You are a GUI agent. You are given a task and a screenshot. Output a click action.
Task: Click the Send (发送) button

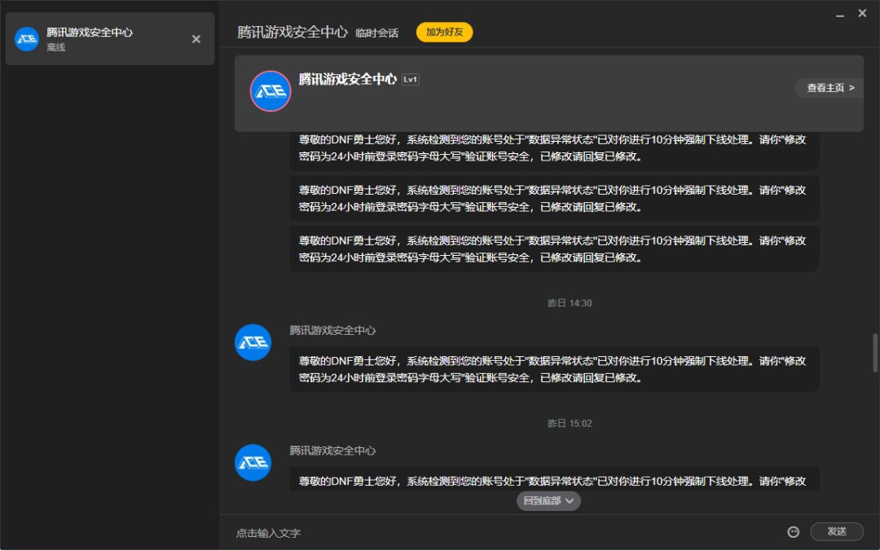836,531
